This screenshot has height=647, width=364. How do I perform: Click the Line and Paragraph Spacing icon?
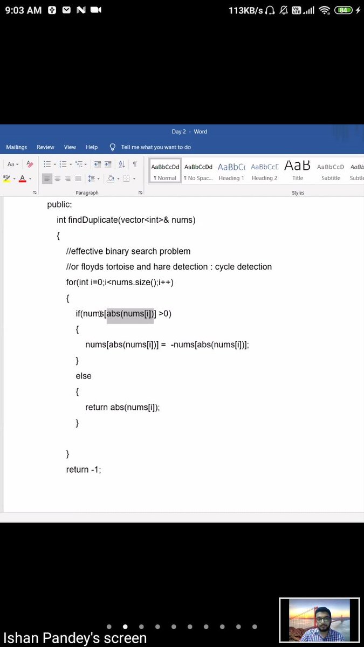pos(91,178)
